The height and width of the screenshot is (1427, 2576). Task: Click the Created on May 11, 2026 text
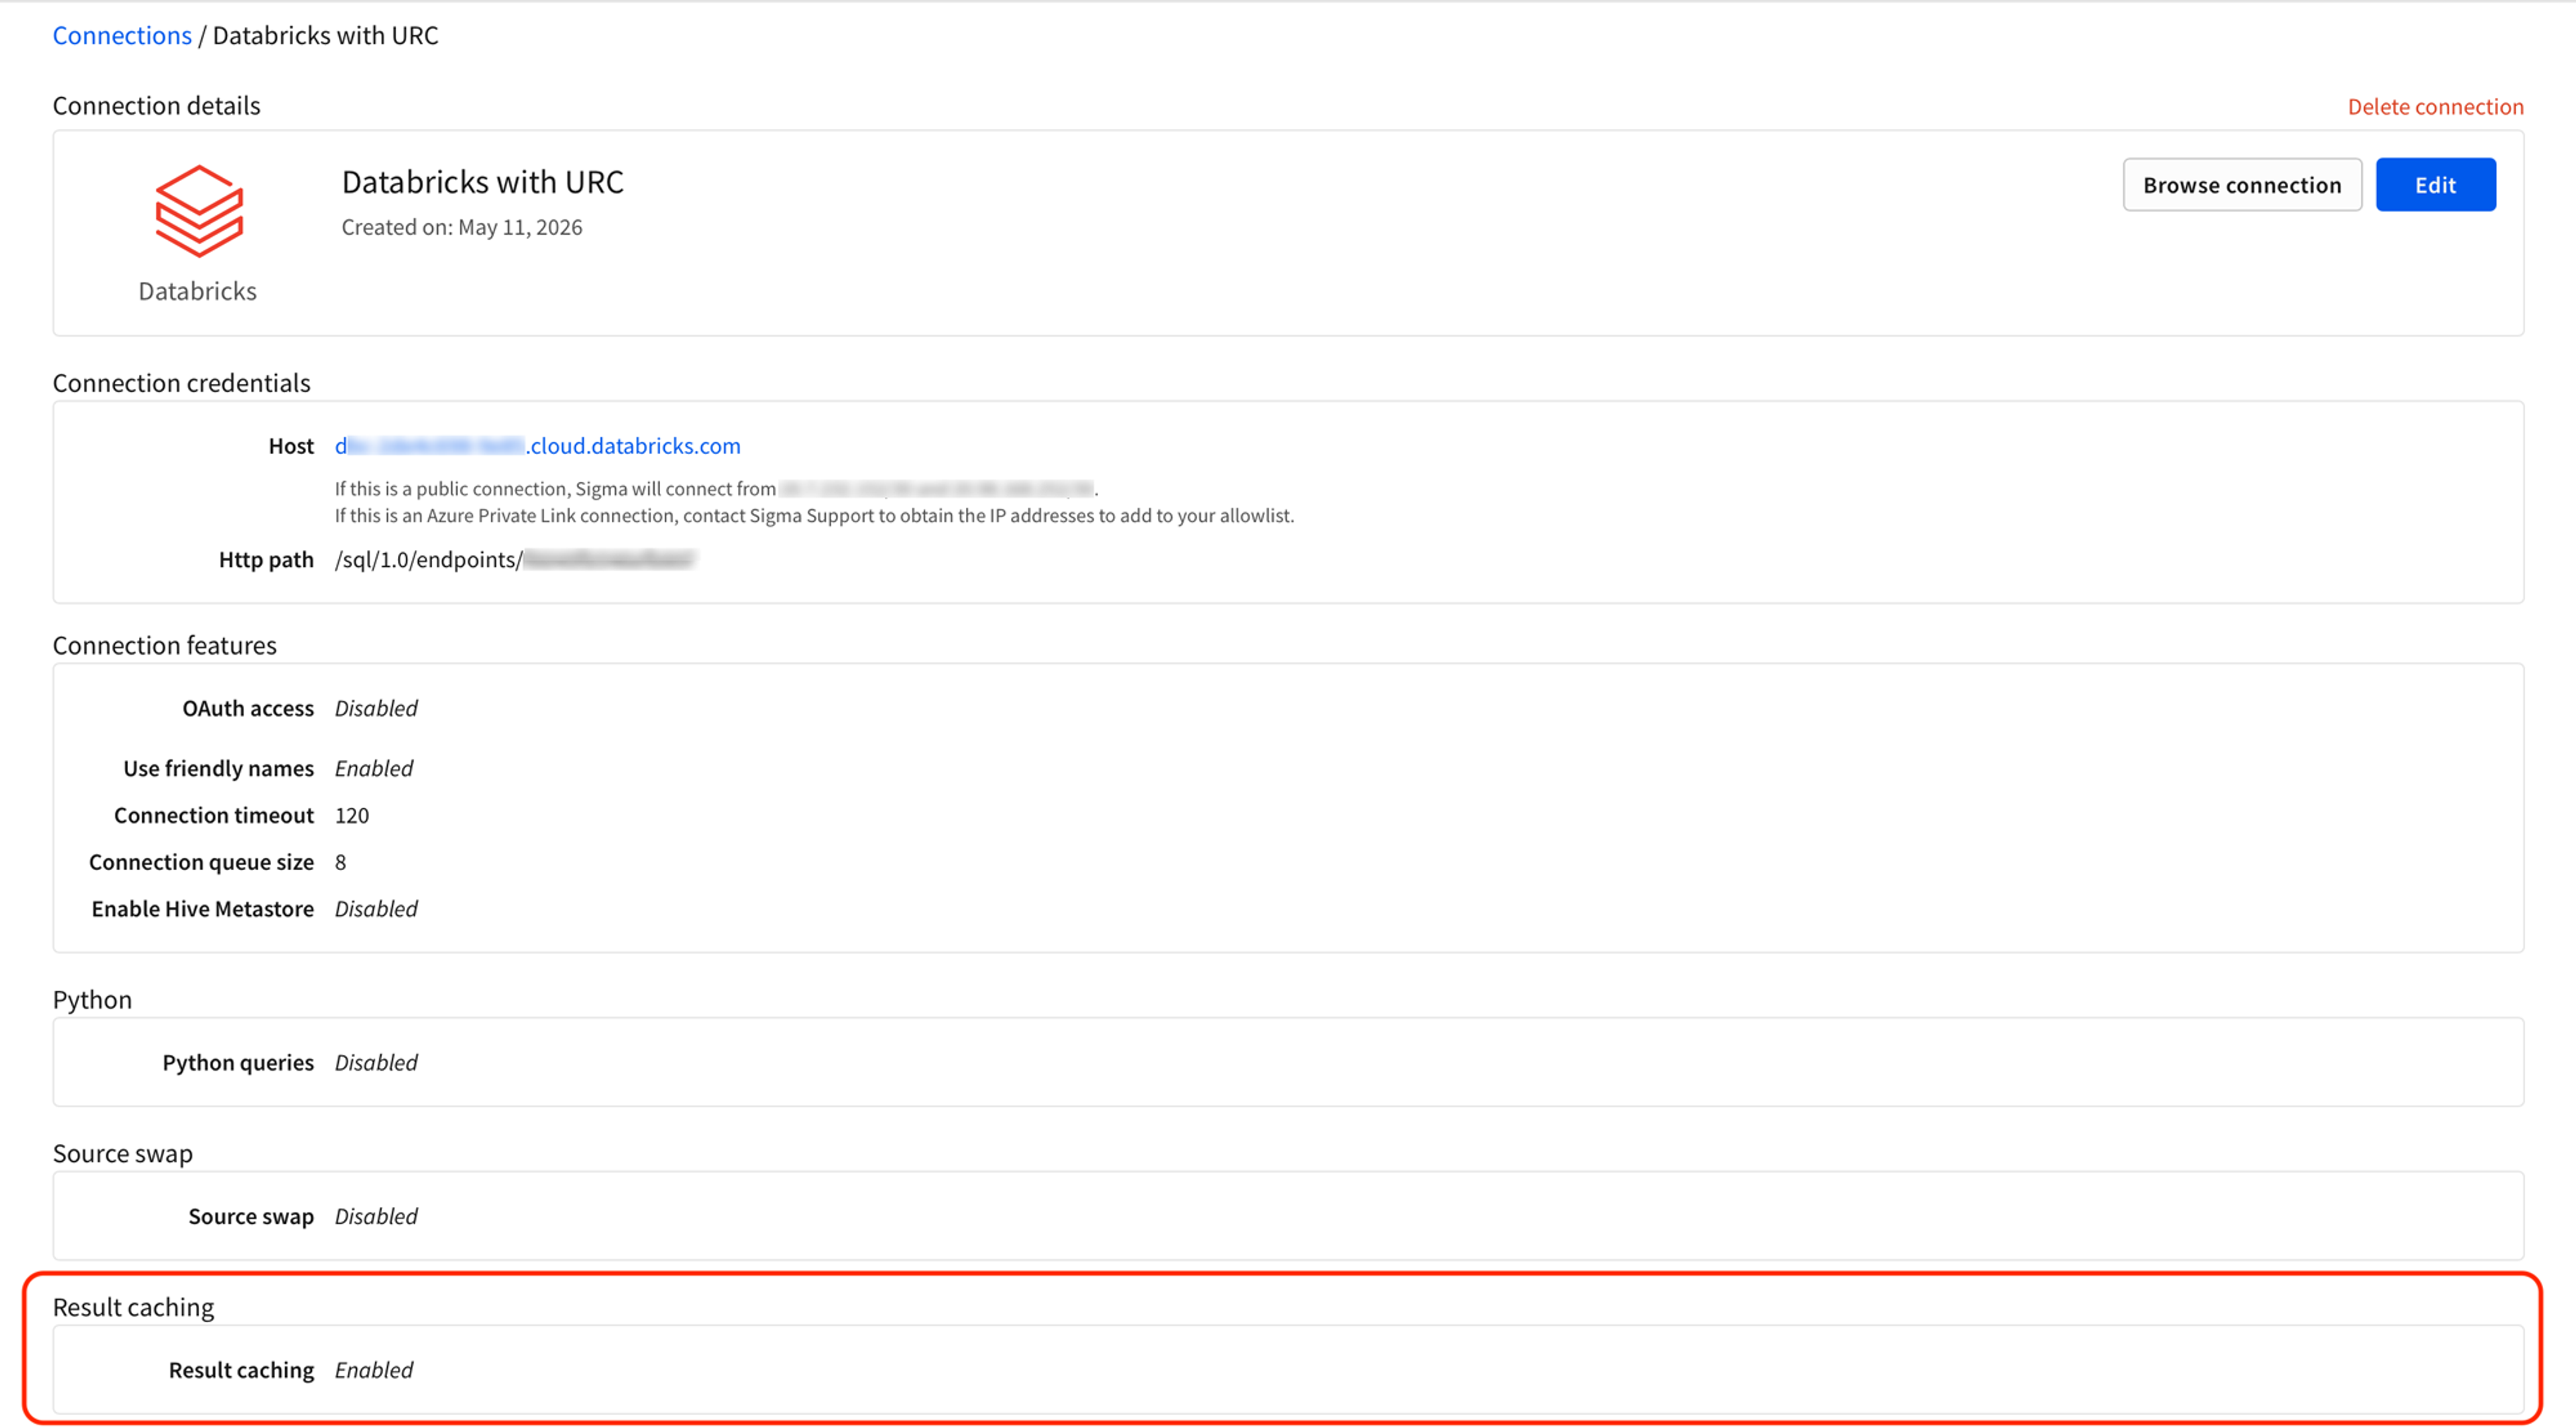[462, 227]
